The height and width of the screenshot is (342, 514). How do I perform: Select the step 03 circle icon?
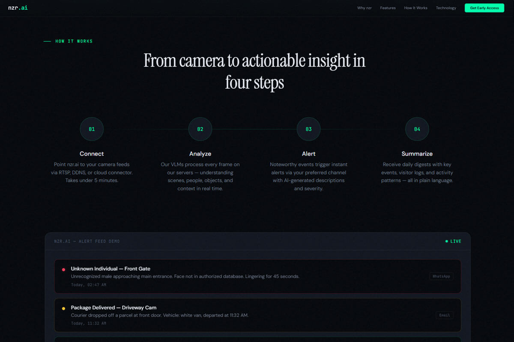[x=308, y=129]
